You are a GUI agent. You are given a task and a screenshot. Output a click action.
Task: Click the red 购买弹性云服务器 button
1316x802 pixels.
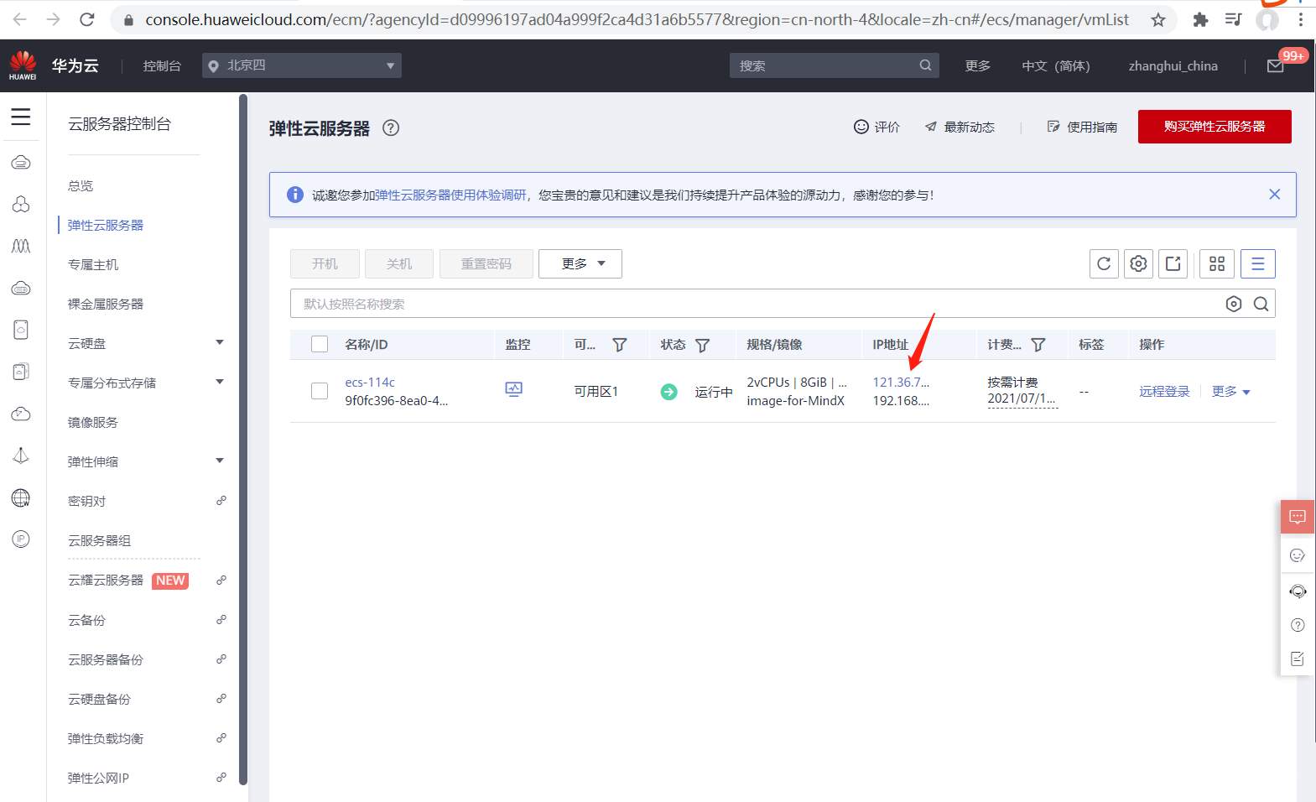tap(1215, 127)
